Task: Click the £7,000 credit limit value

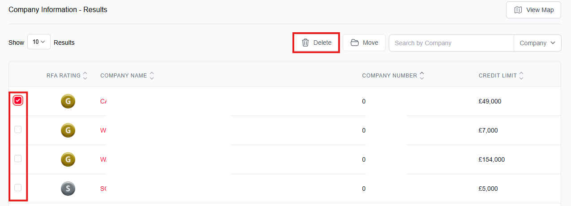Action: pos(488,130)
